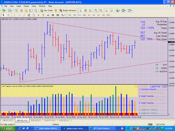Click the yellow diamond MetaEditor icon
The image size is (175, 131).
56,10
